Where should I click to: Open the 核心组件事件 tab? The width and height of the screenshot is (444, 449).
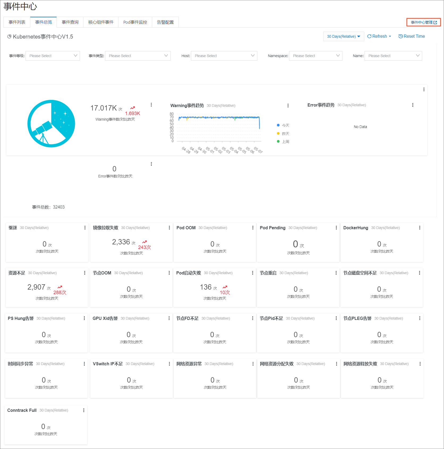(x=101, y=22)
